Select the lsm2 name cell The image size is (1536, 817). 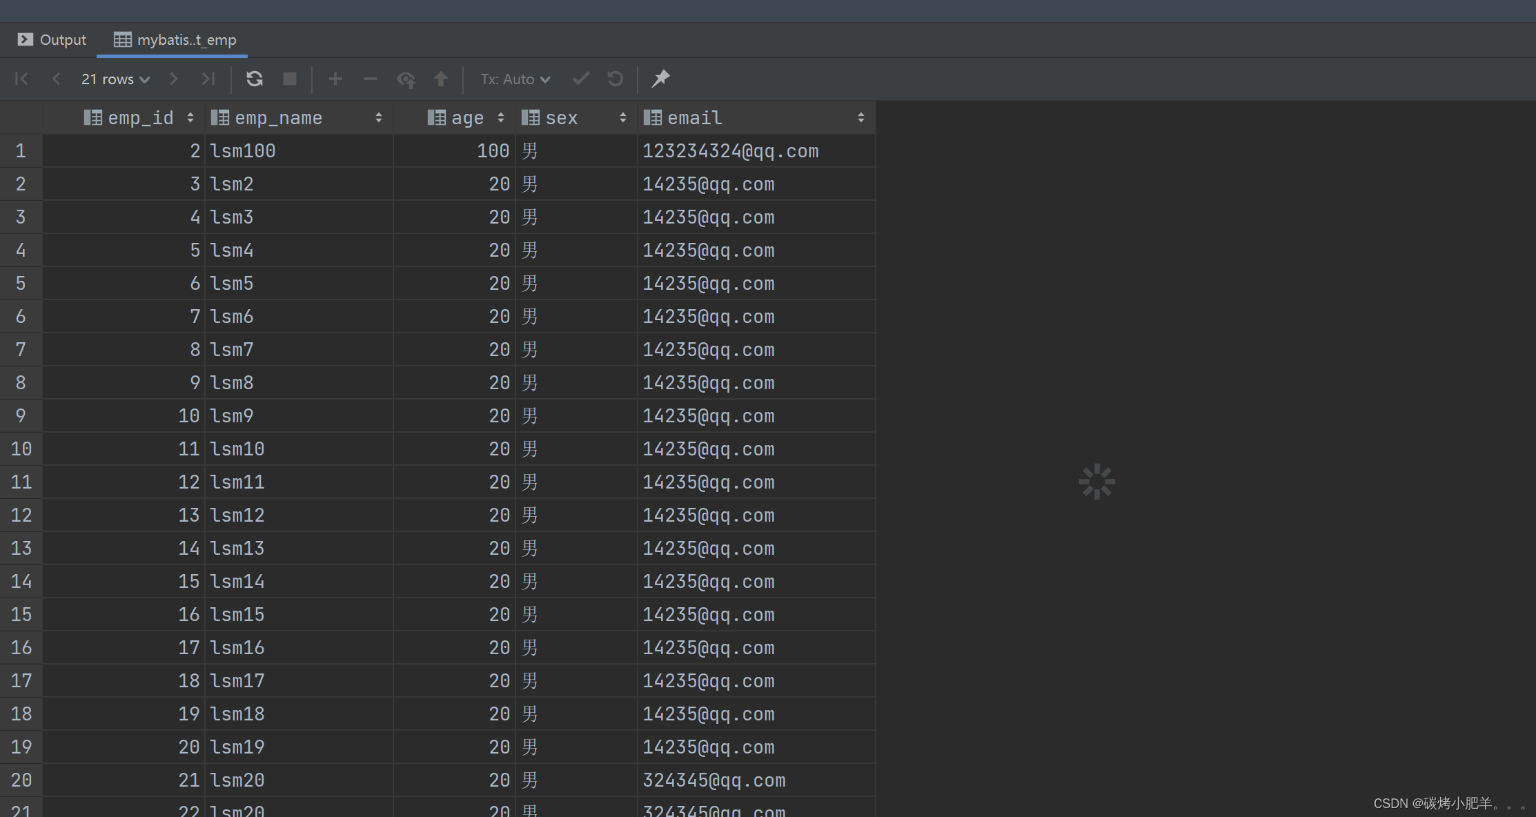pos(299,184)
